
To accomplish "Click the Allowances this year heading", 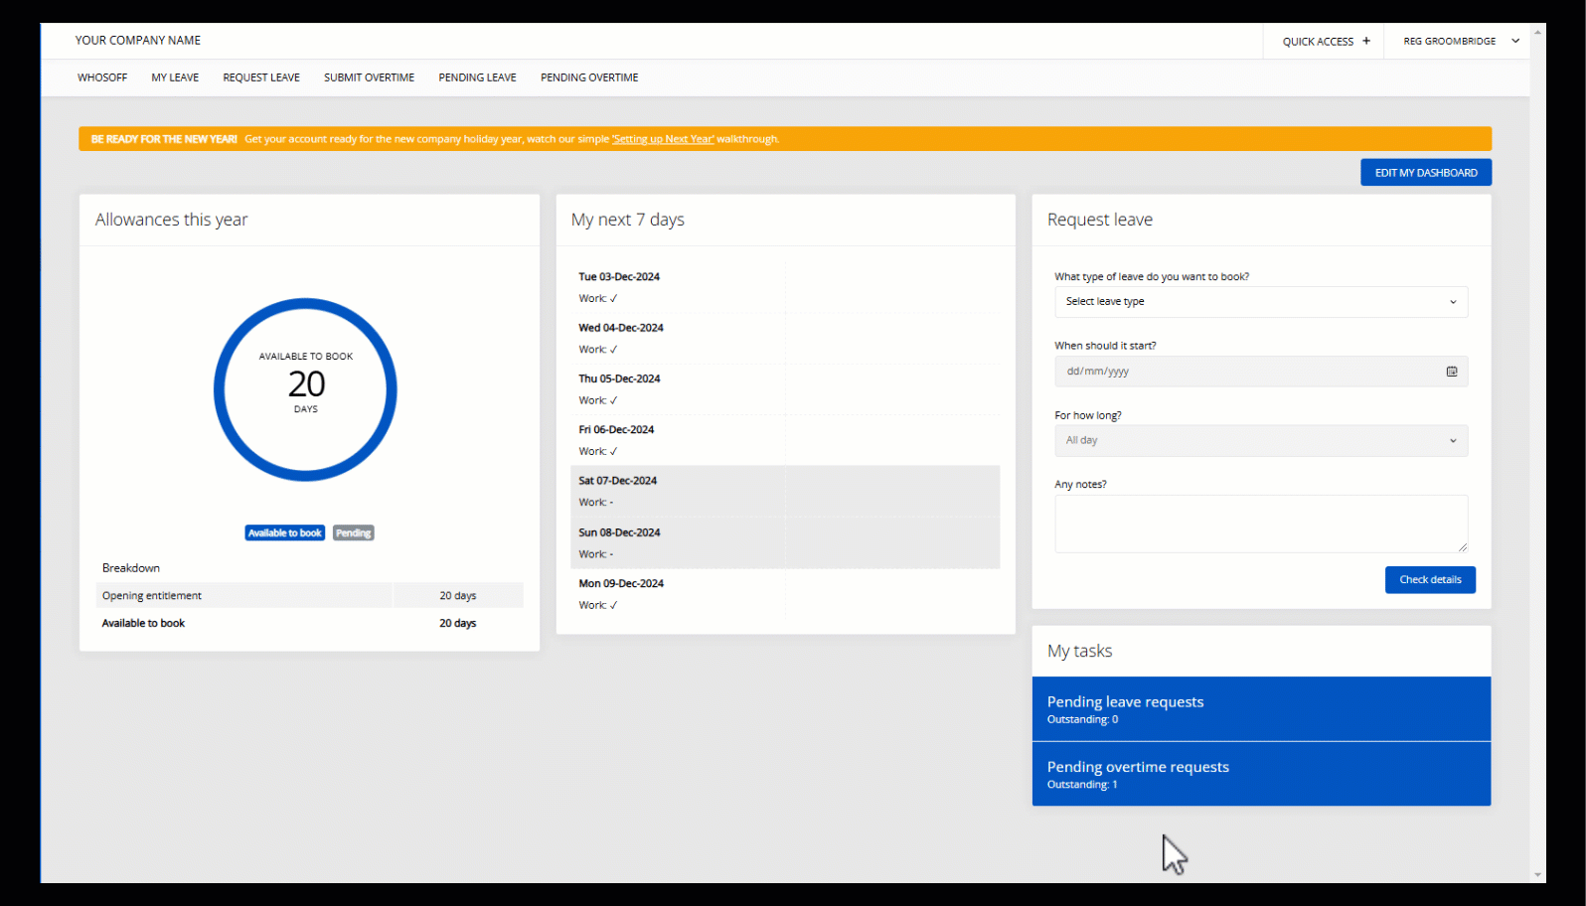I will 172,220.
